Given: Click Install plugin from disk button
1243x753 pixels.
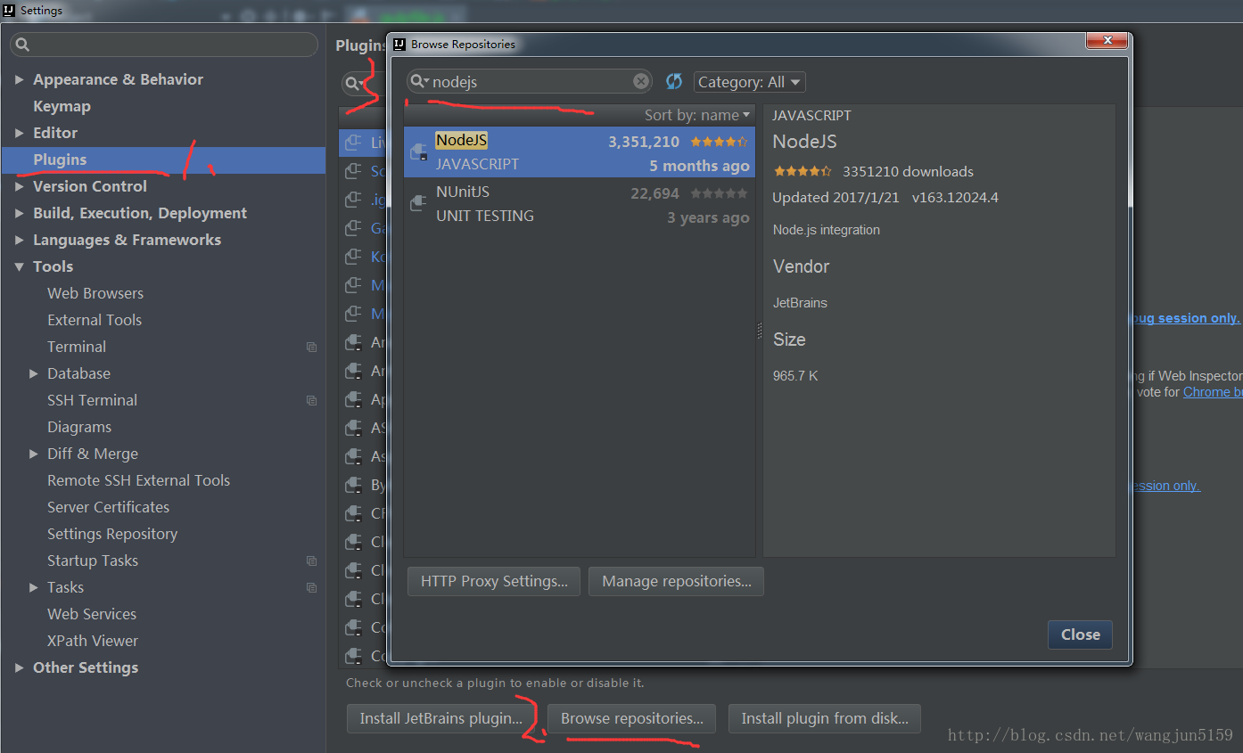Looking at the screenshot, I should (825, 718).
